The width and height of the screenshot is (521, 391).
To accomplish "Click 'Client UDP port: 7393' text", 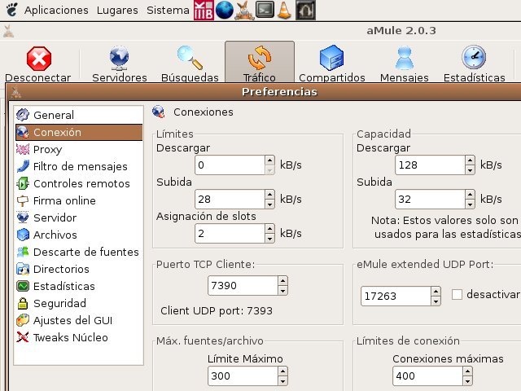I will click(x=217, y=310).
